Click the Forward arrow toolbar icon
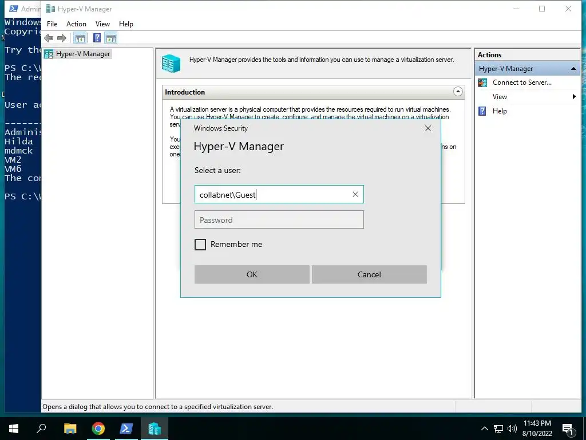This screenshot has width=586, height=440. [x=62, y=38]
